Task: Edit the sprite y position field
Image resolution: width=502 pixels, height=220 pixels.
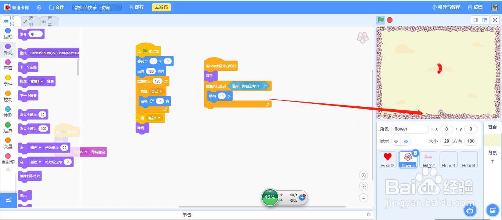Action: click(470, 129)
